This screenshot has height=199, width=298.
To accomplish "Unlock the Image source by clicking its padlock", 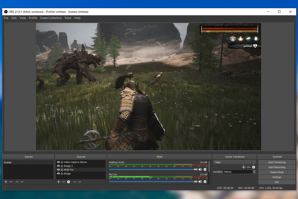I will click(x=62, y=174).
